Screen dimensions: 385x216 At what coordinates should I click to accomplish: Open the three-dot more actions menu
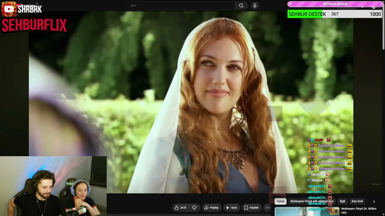pos(267,208)
